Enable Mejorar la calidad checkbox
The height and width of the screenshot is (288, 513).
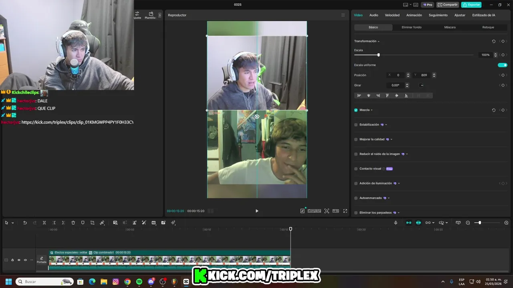coord(356,139)
